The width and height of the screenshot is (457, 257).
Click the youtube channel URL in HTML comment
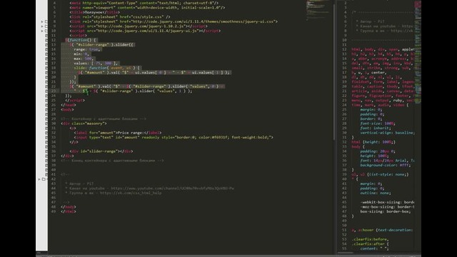pos(172,188)
